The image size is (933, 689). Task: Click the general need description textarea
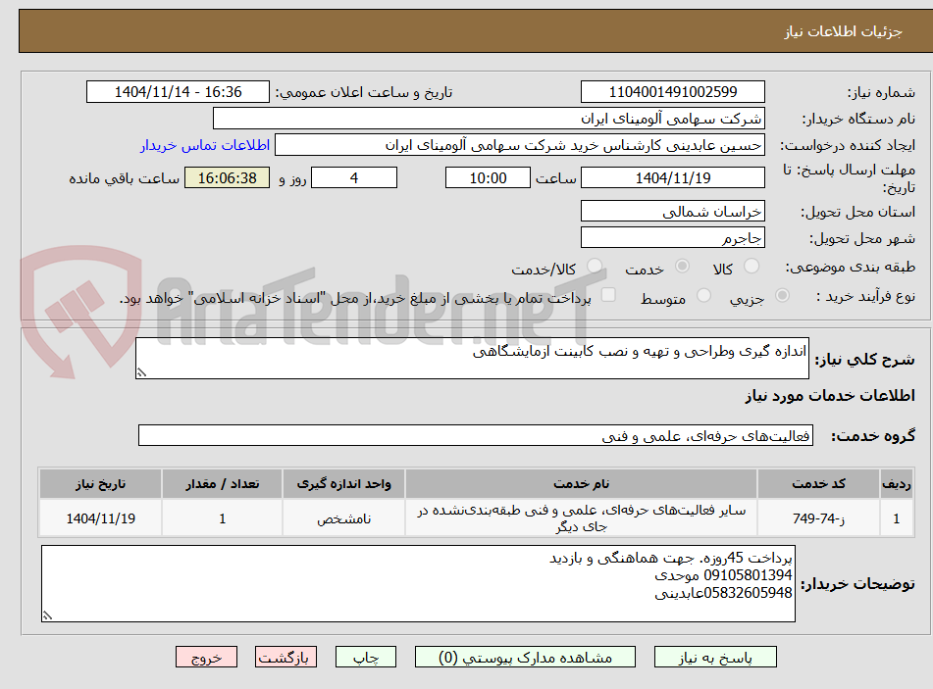click(472, 359)
